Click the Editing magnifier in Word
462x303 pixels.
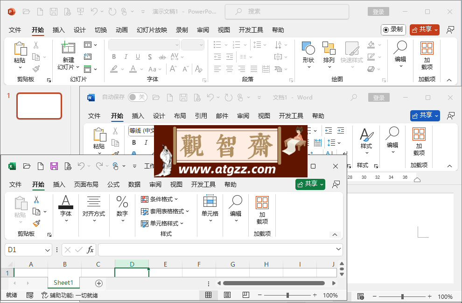392,134
